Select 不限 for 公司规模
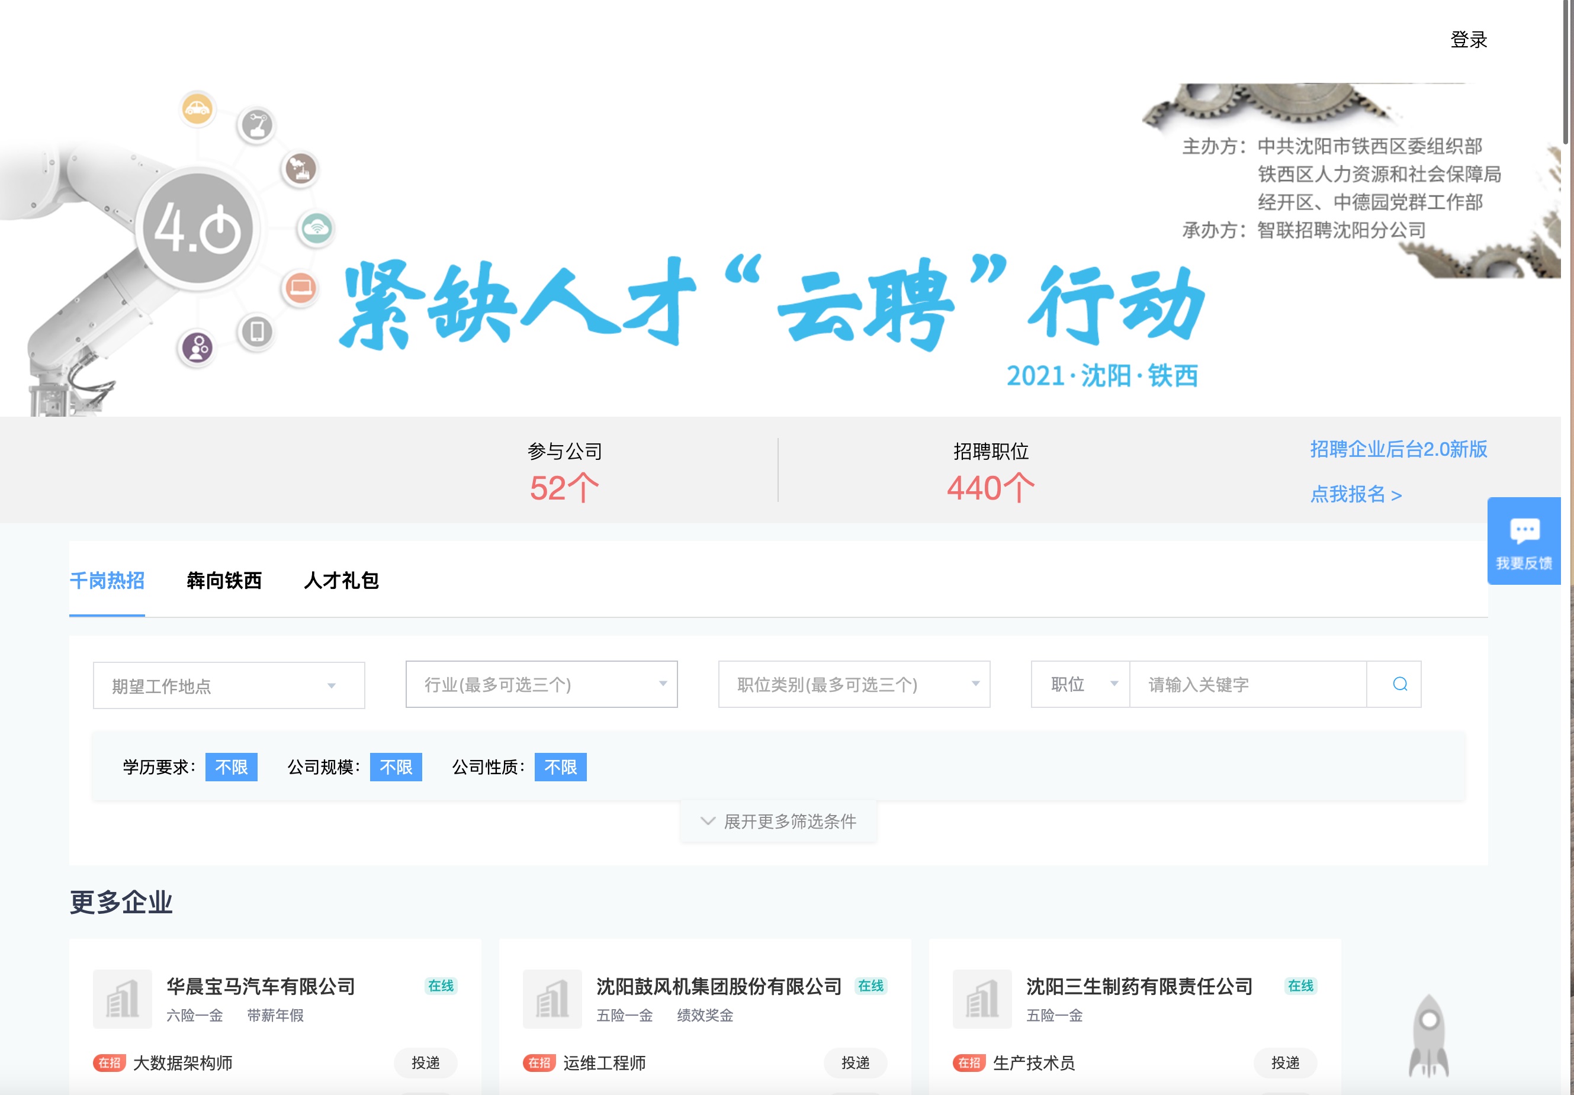 click(396, 766)
